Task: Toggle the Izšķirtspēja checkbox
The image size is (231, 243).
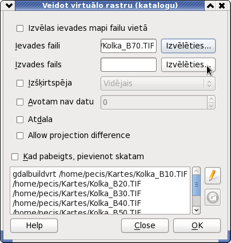Action: click(20, 83)
